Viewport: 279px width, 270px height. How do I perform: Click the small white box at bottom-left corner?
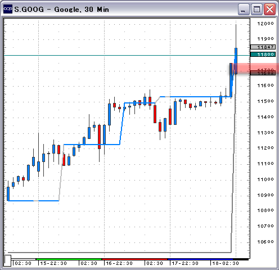(8, 260)
